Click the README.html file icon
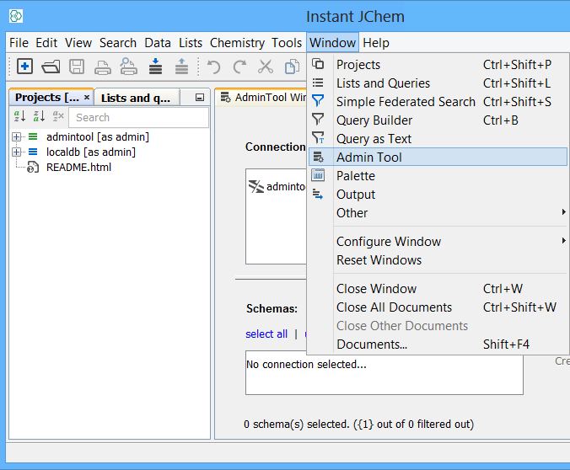Screen dimensions: 570x470 tap(33, 168)
